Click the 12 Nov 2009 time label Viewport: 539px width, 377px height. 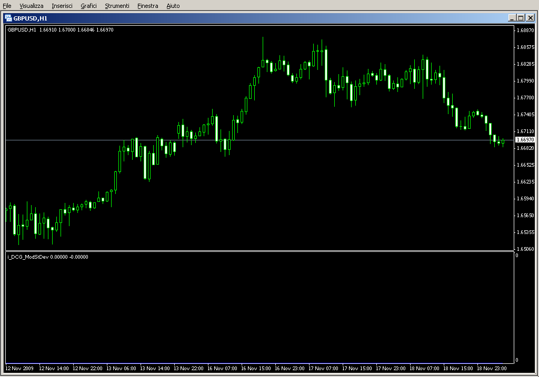click(19, 369)
